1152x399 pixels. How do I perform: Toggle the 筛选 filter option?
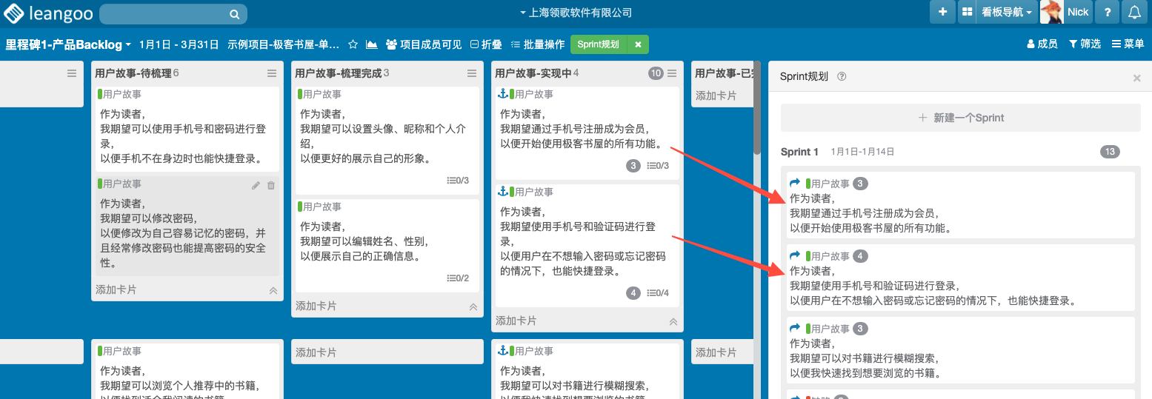tap(1085, 44)
